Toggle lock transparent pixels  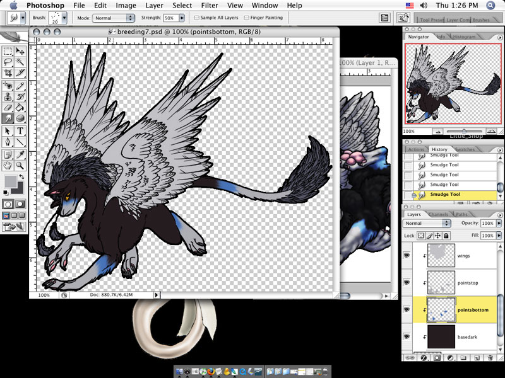421,236
